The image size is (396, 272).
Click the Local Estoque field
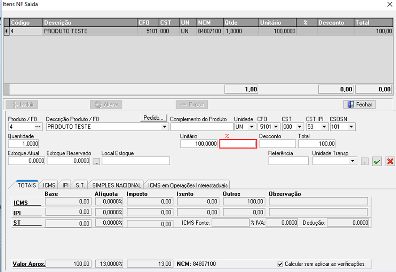tap(136, 161)
